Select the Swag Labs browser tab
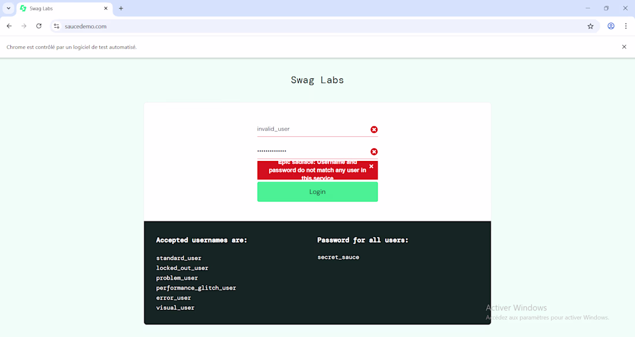Image resolution: width=635 pixels, height=337 pixels. pyautogui.click(x=65, y=9)
